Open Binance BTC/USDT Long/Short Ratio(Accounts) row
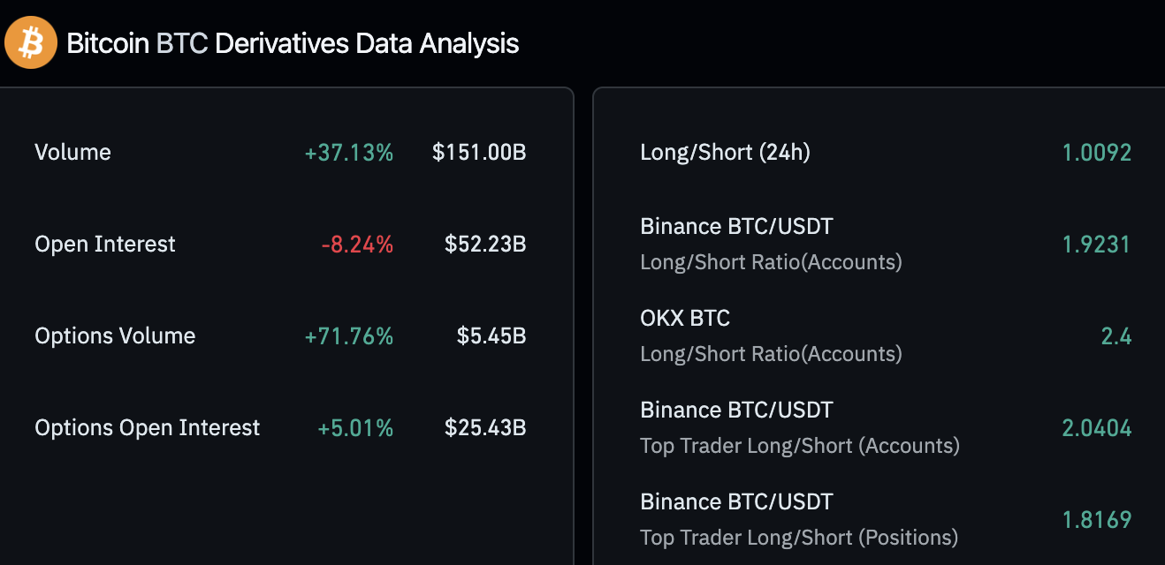1165x565 pixels. (770, 244)
